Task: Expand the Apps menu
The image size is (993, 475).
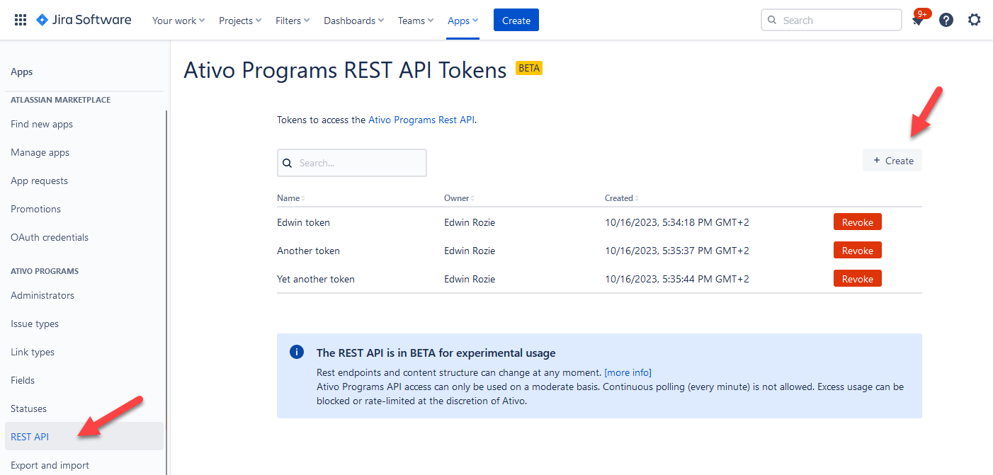Action: point(463,21)
